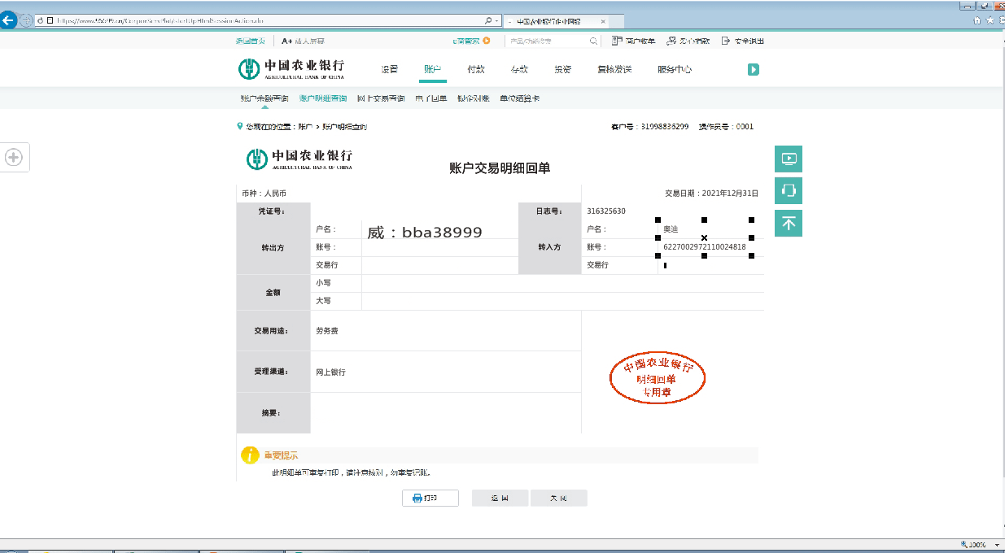The height and width of the screenshot is (553, 1005).
Task: Click the 关闭 button
Action: (x=558, y=498)
